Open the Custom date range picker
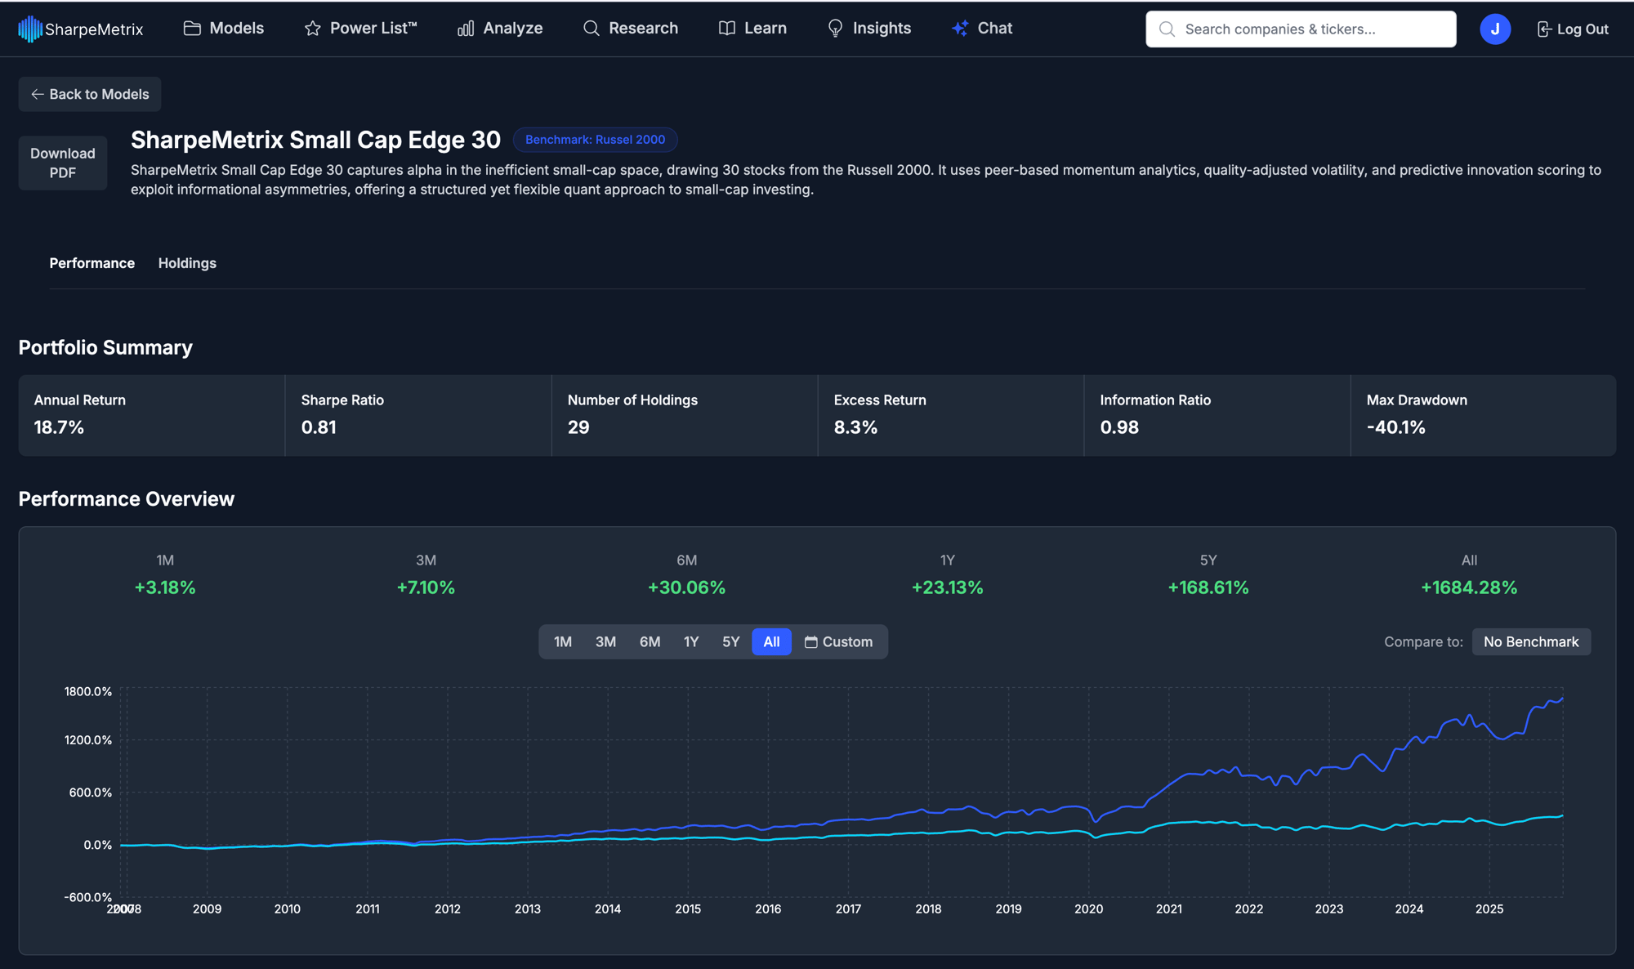1634x969 pixels. [x=838, y=642]
